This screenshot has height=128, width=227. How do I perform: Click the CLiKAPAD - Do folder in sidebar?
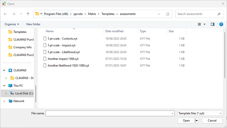22,78
